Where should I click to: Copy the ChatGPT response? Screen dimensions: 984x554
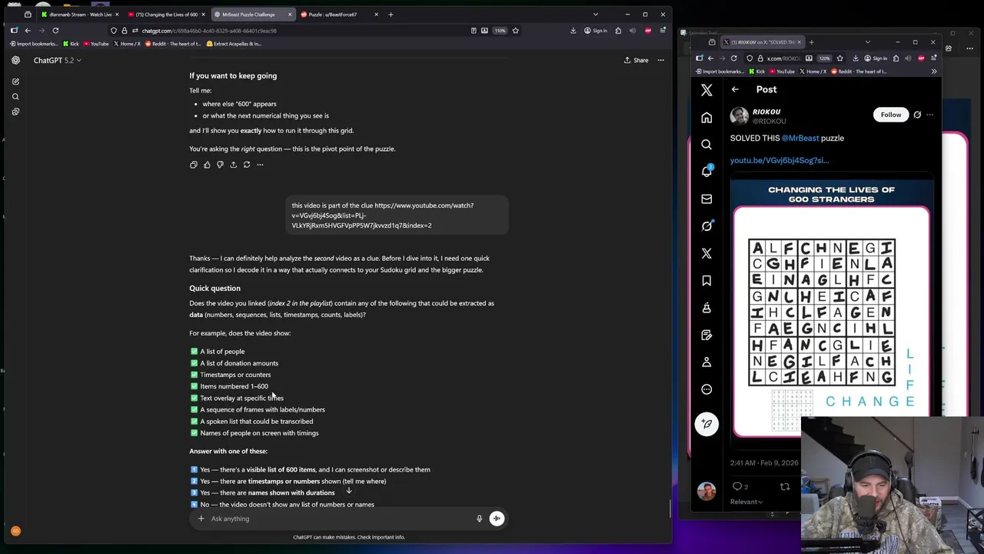click(x=194, y=165)
